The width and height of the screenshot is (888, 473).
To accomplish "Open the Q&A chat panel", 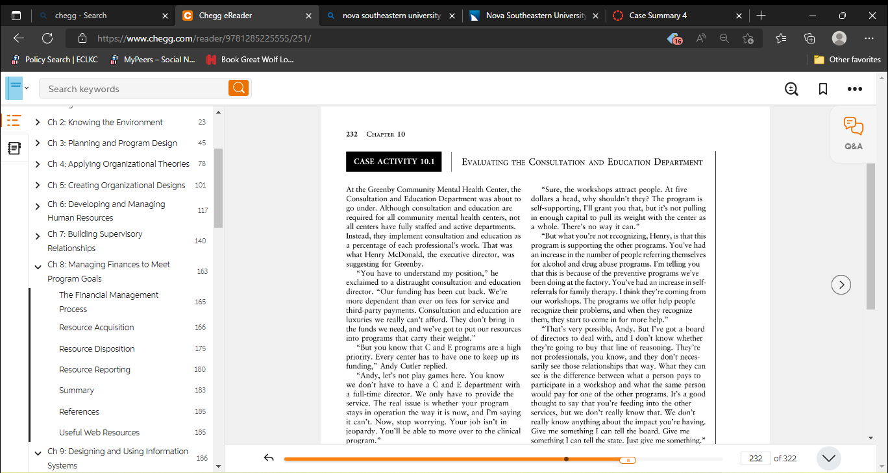I will click(854, 134).
